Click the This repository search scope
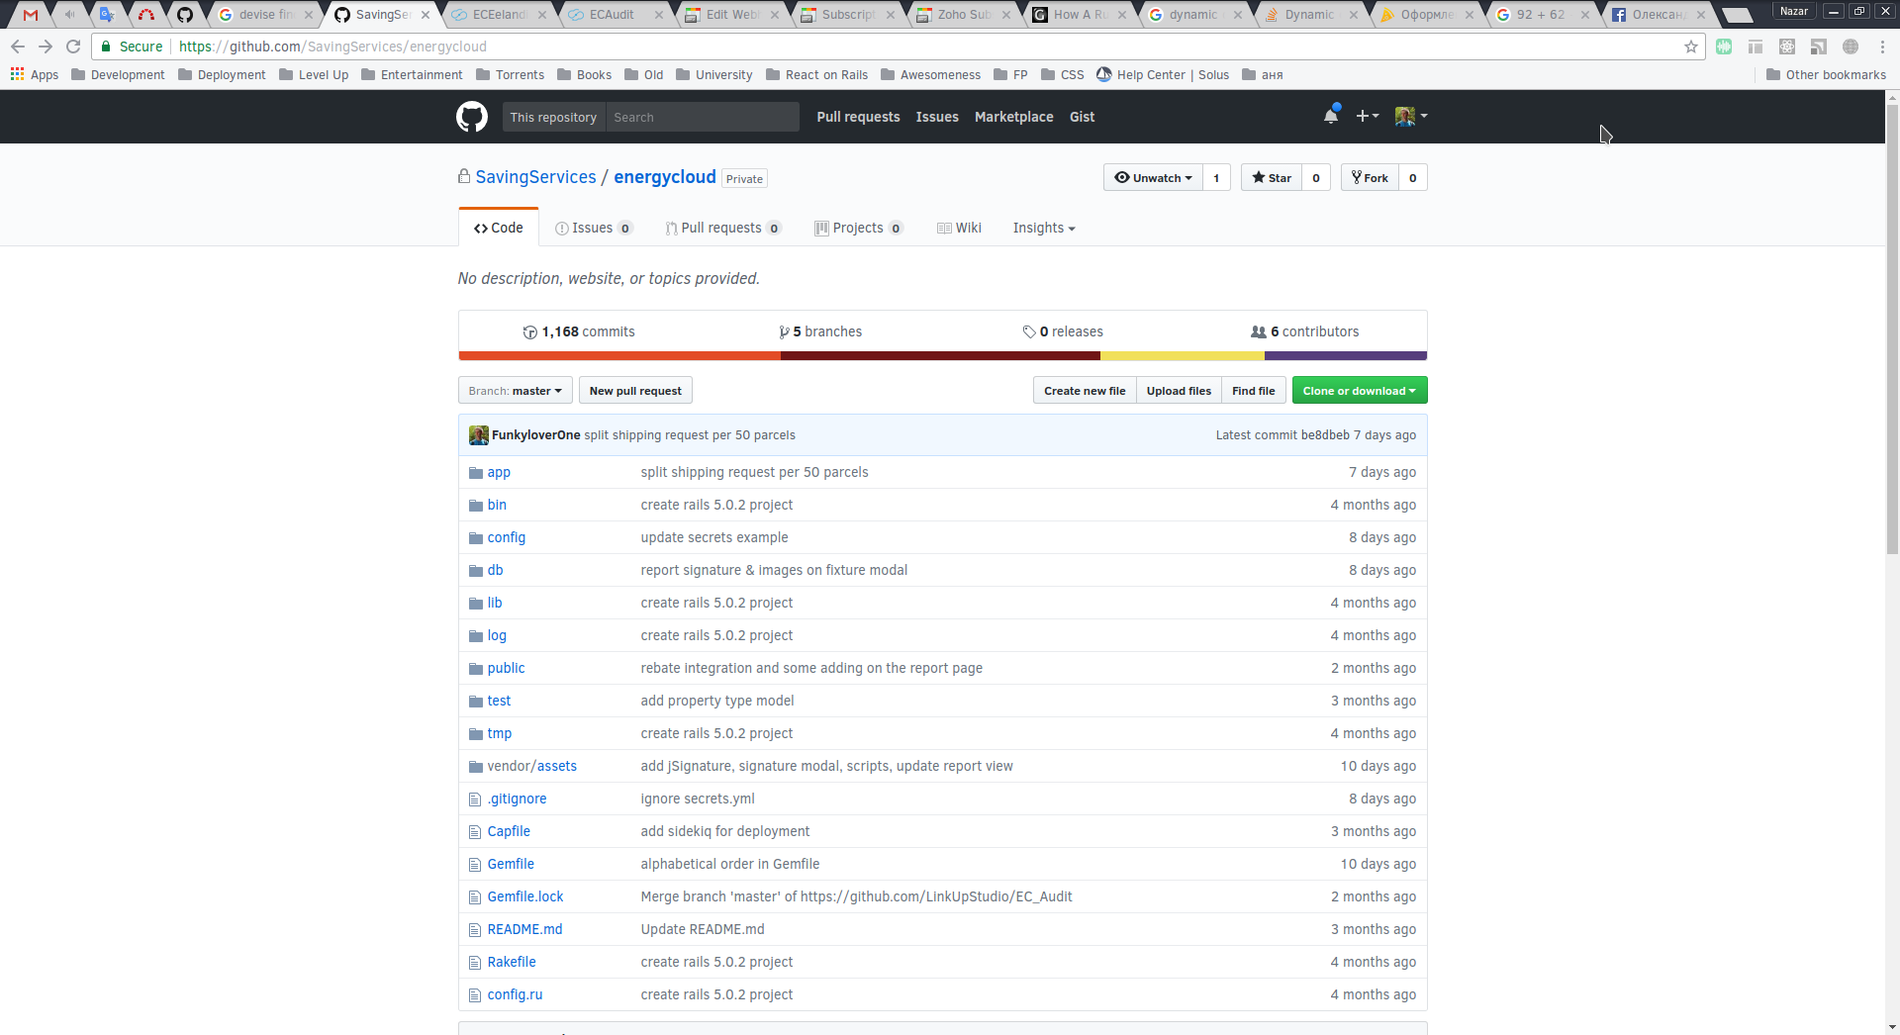 pos(553,117)
